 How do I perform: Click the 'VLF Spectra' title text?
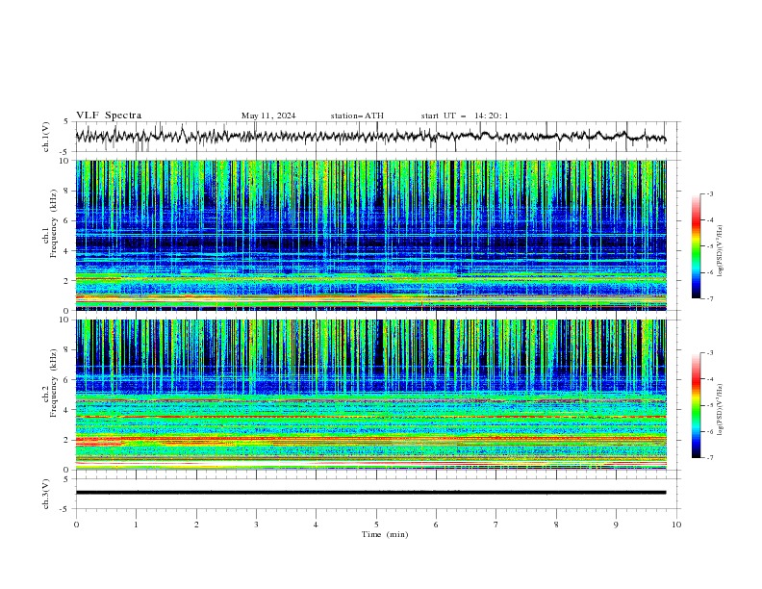tap(109, 115)
